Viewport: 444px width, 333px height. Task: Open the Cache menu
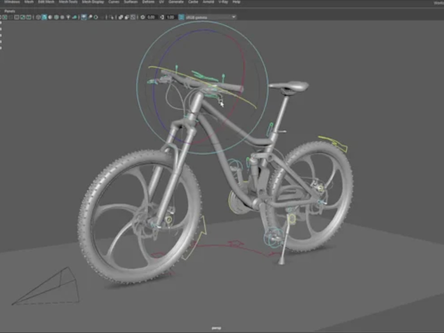[x=193, y=2]
